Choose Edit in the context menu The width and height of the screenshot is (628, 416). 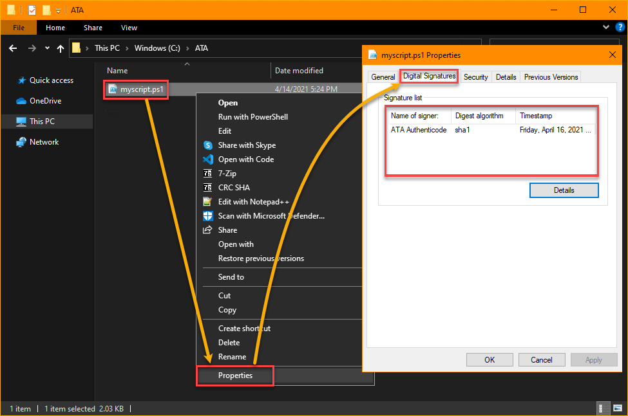coord(225,131)
